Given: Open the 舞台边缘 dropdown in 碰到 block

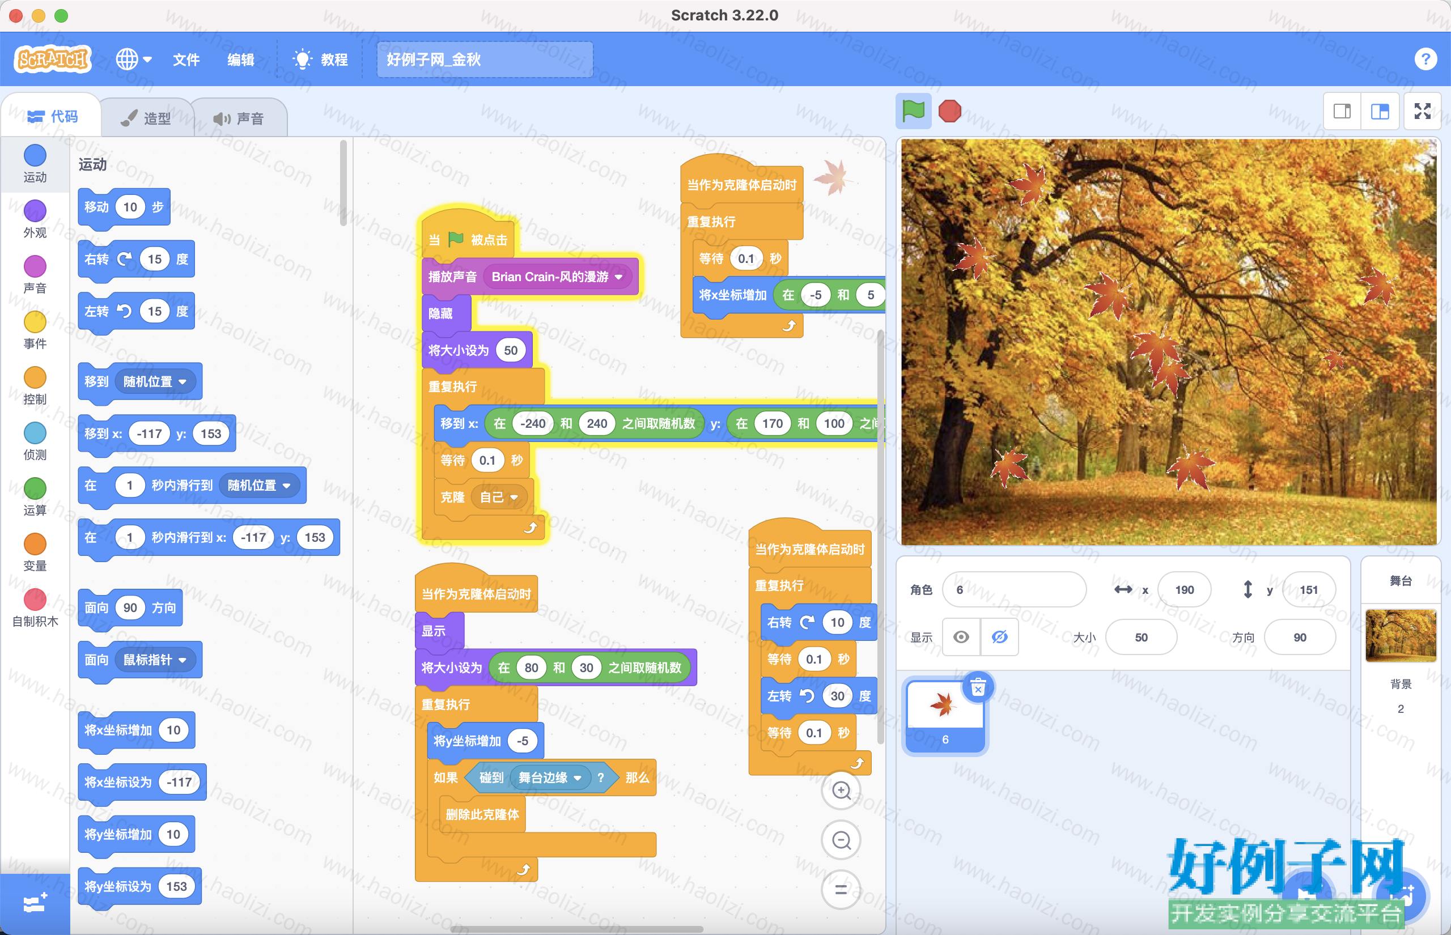Looking at the screenshot, I should tap(550, 777).
